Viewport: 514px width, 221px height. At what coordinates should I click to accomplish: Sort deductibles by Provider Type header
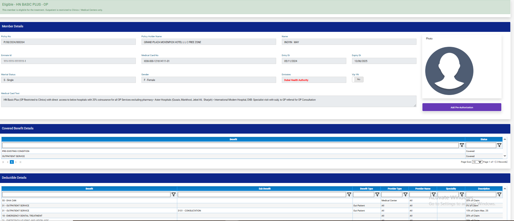(x=395, y=189)
